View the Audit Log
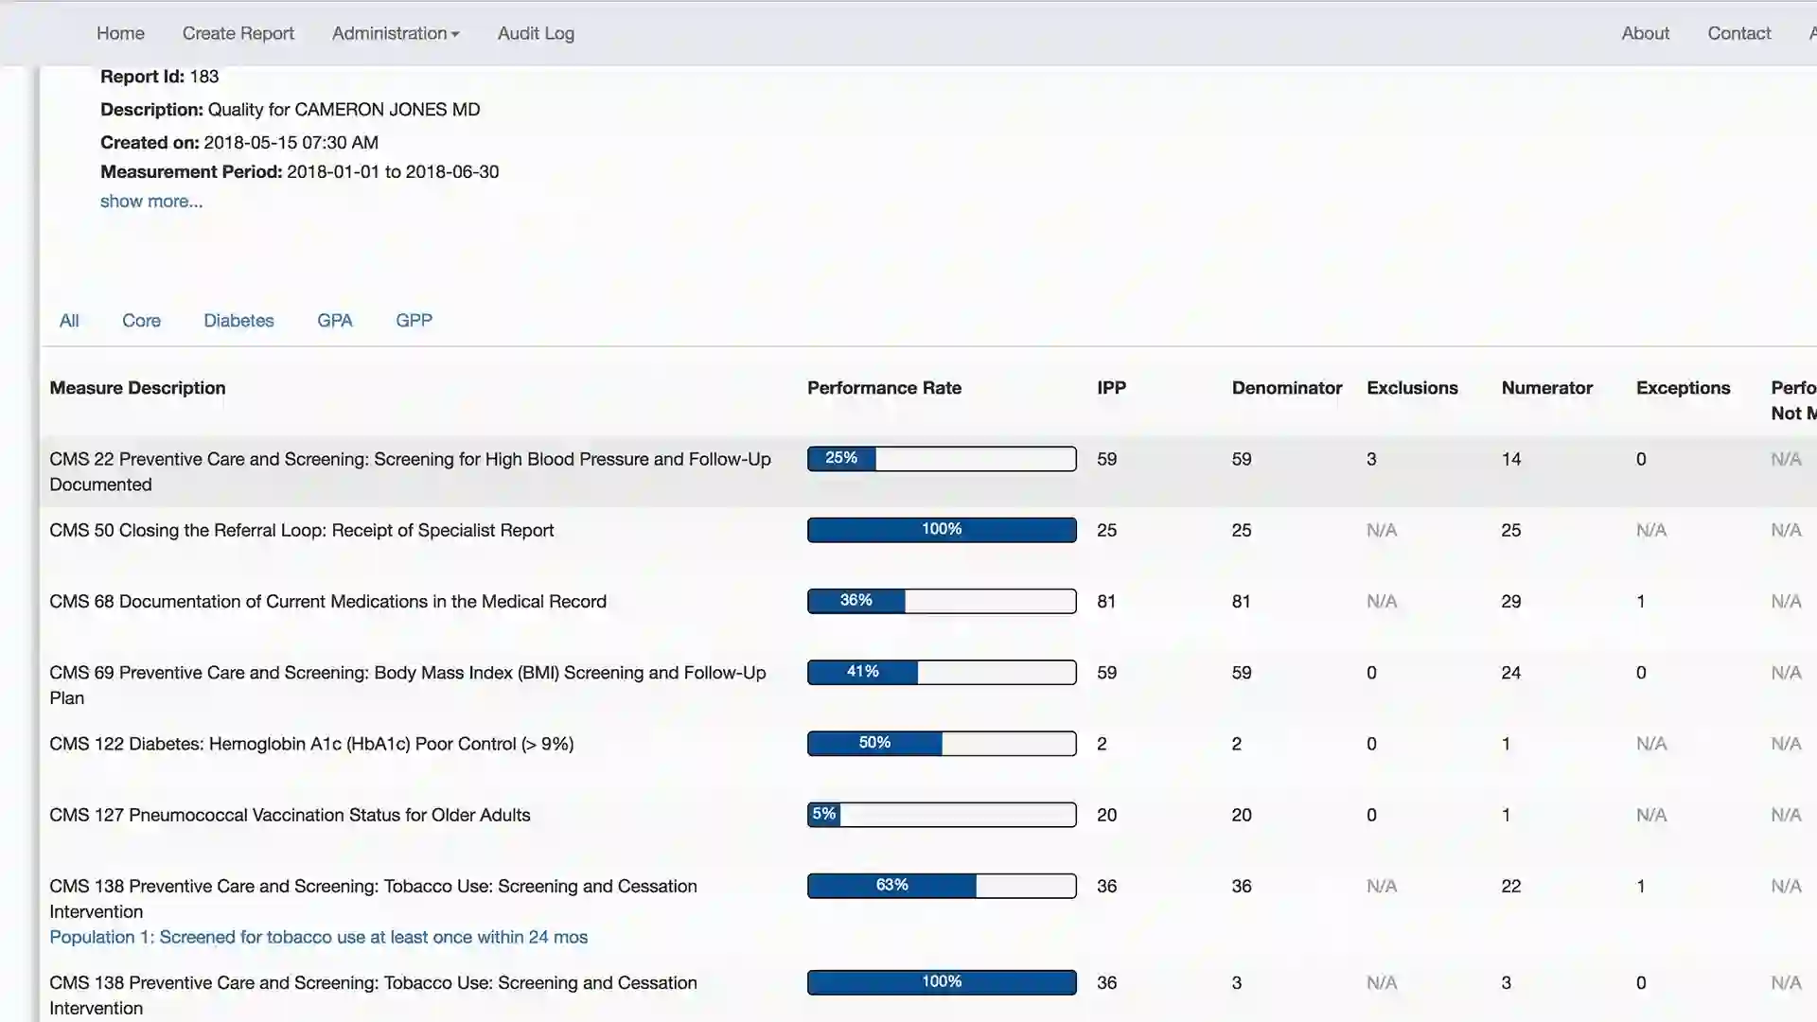The width and height of the screenshot is (1817, 1022). point(535,33)
